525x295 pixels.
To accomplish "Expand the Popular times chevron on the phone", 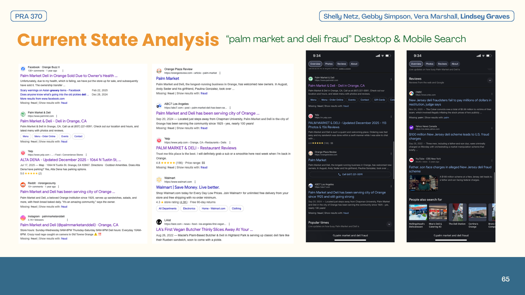I will [x=389, y=224].
